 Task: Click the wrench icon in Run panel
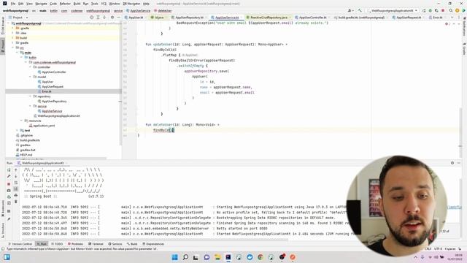click(x=9, y=176)
